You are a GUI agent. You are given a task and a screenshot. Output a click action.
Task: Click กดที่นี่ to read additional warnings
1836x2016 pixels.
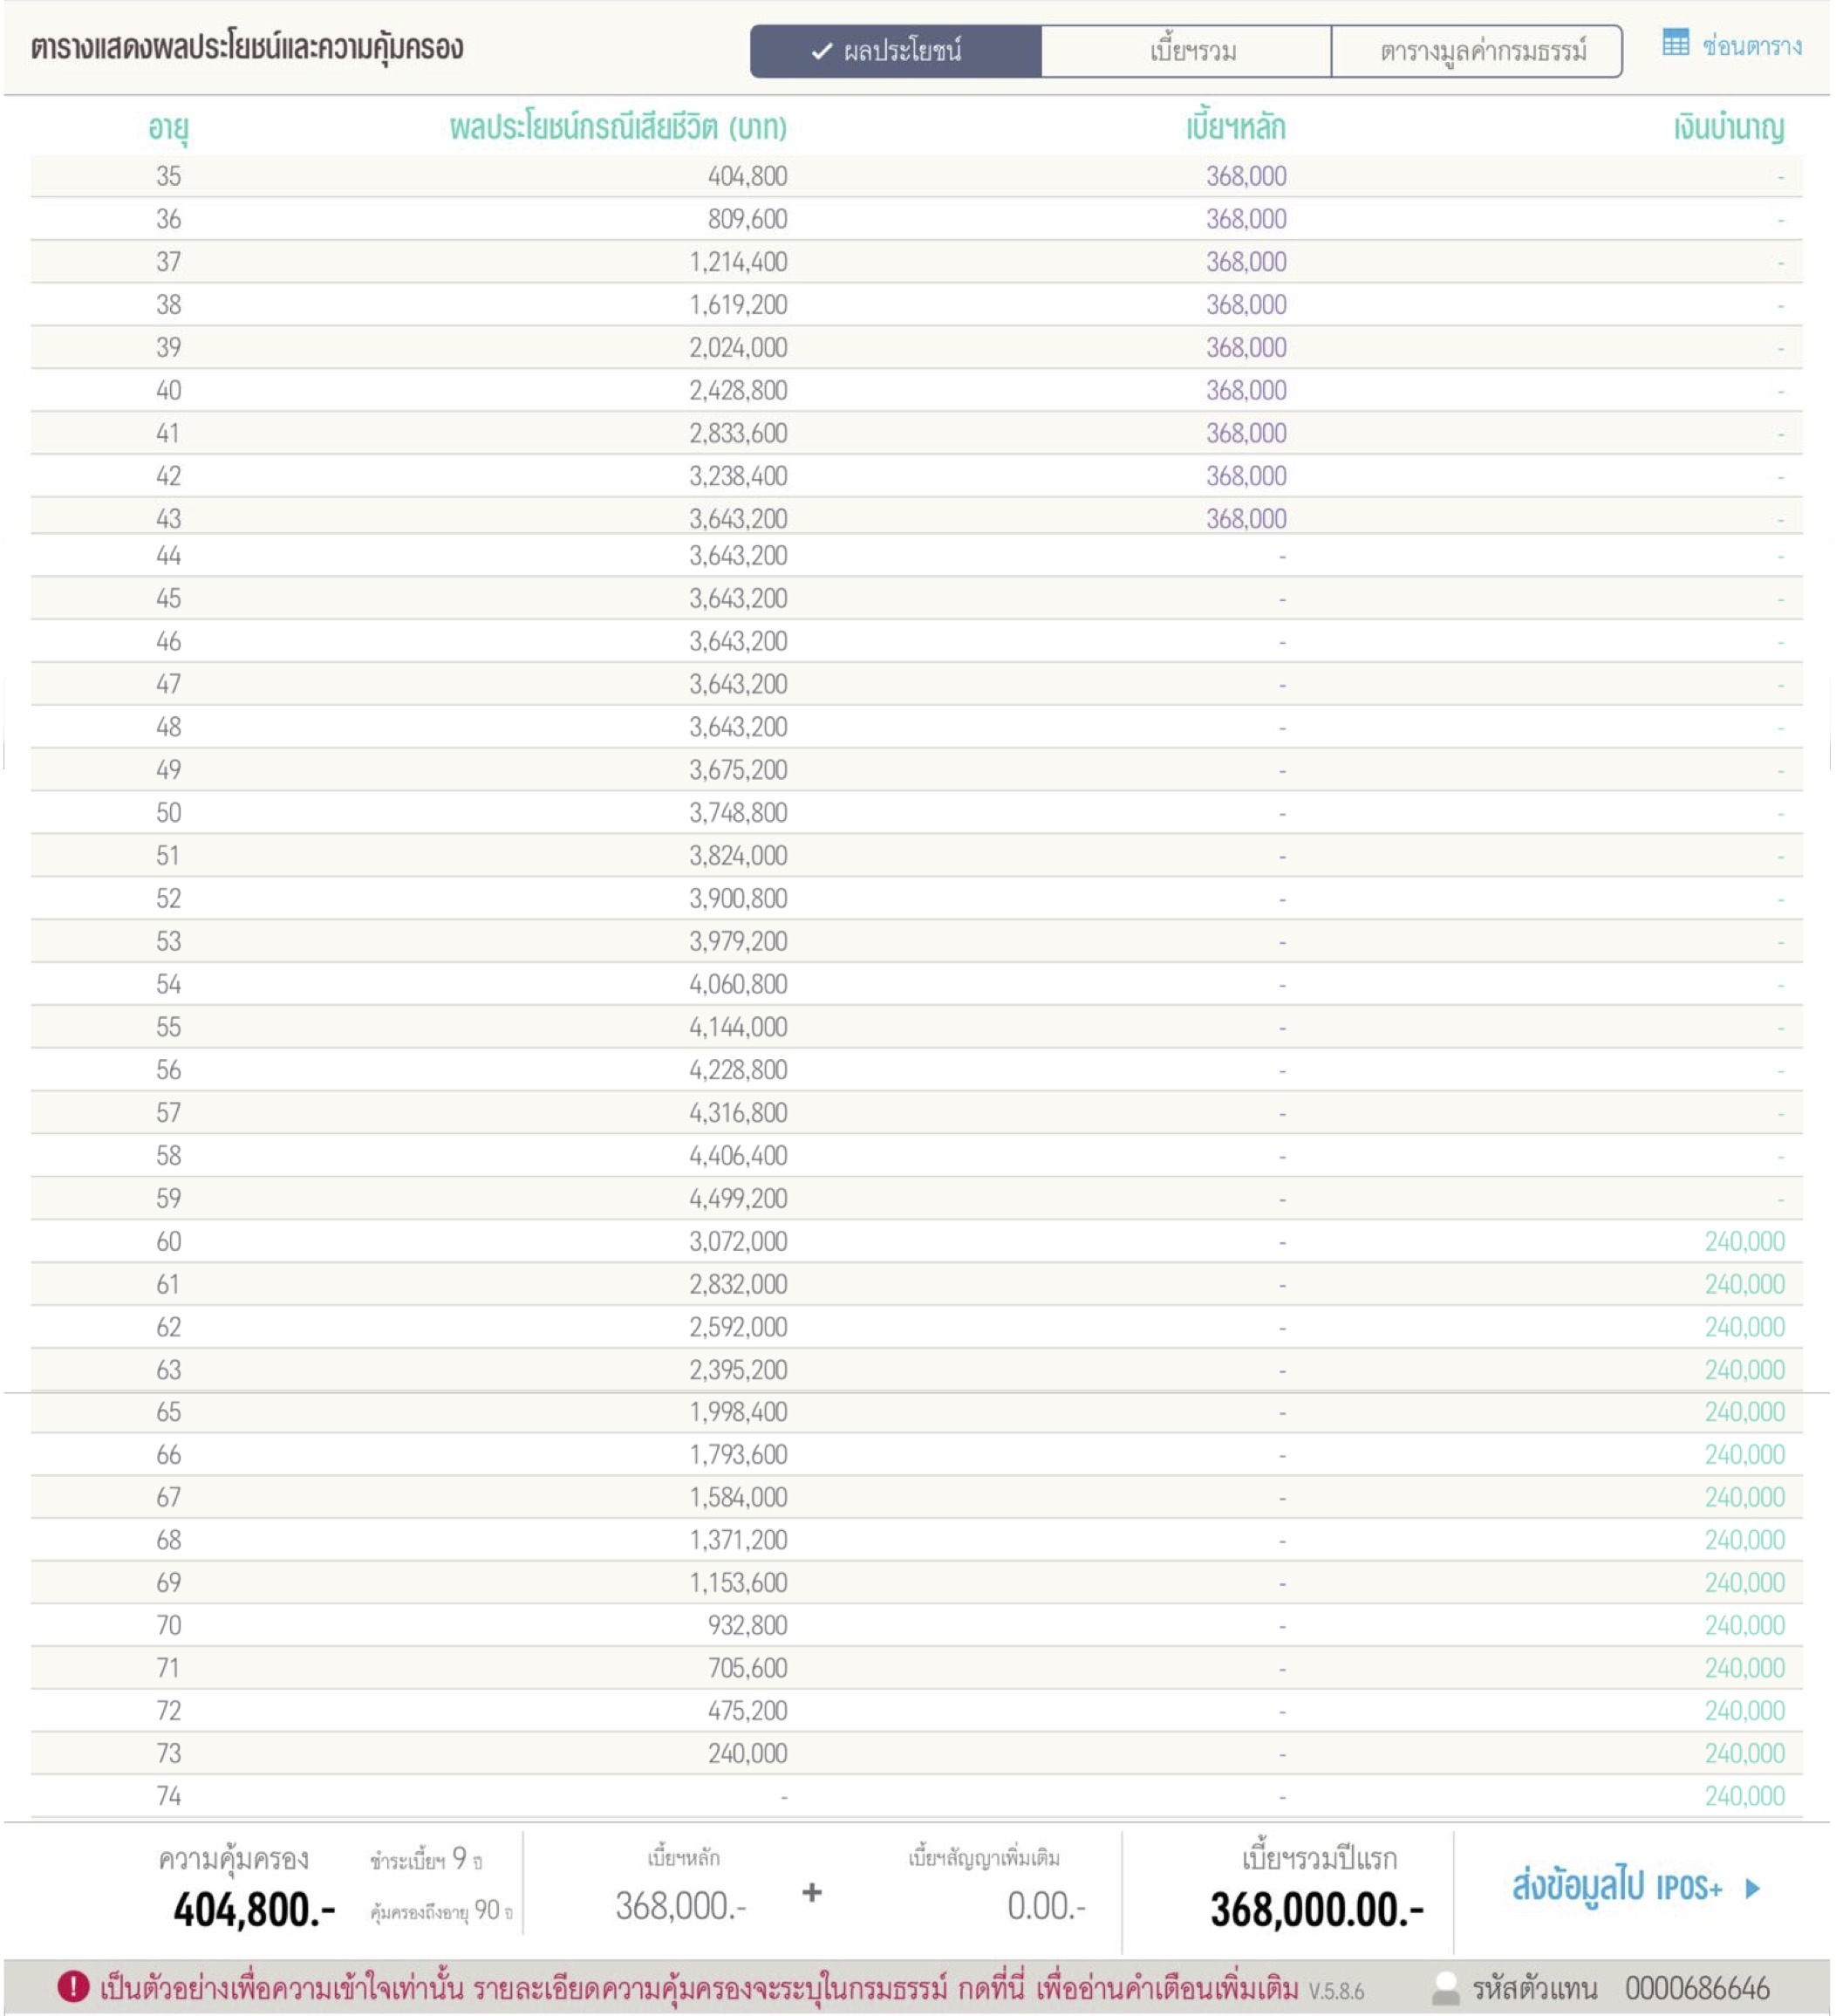pos(991,1987)
